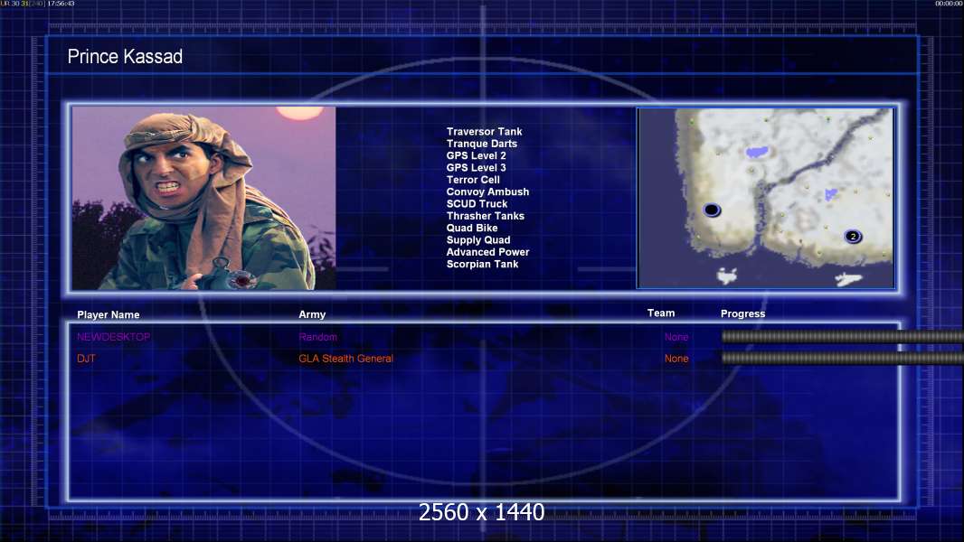Select Terror Cell entry

coord(473,180)
